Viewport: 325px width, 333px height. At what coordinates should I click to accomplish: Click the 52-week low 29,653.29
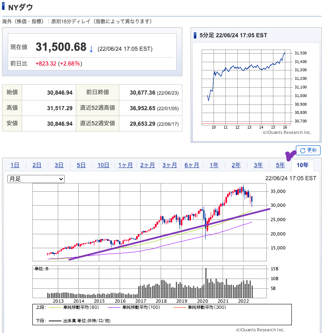(142, 124)
